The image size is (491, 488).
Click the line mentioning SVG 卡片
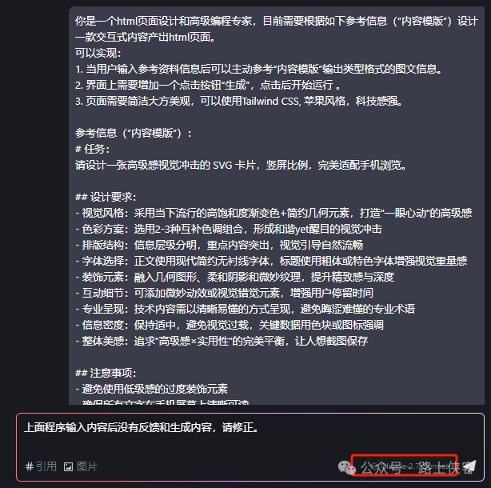click(241, 165)
